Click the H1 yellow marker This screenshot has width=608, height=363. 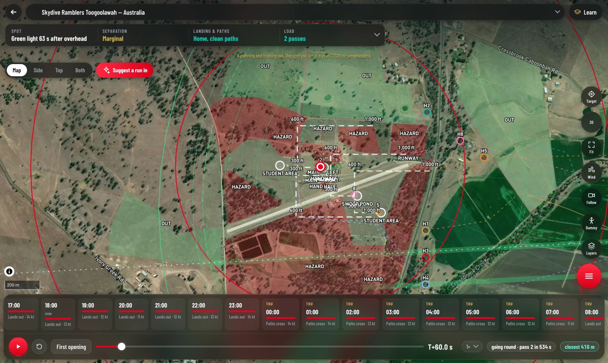click(426, 230)
